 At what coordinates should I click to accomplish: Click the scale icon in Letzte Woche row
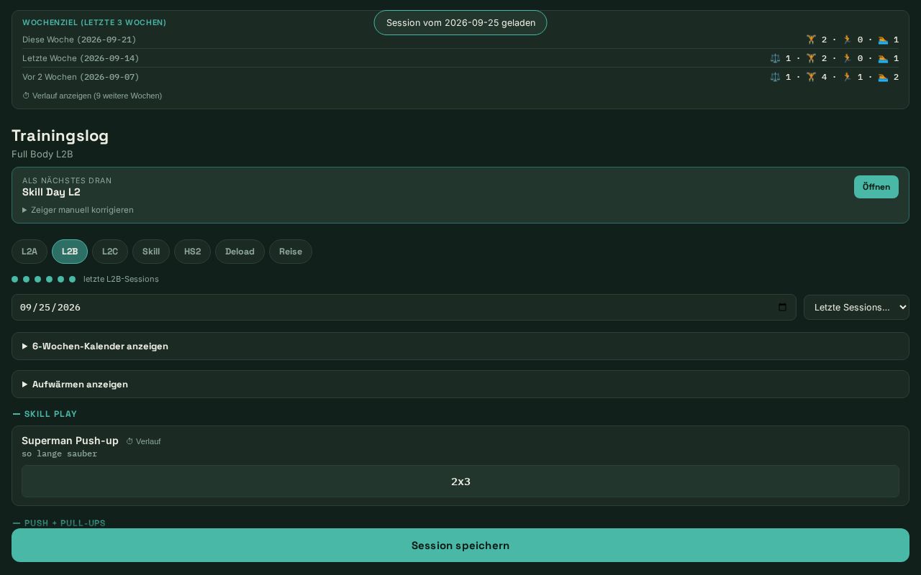click(x=775, y=58)
